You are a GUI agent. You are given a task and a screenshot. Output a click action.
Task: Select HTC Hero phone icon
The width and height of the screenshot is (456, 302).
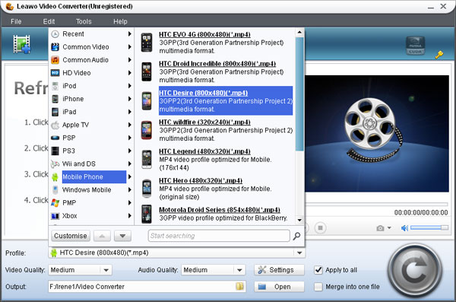(147, 189)
